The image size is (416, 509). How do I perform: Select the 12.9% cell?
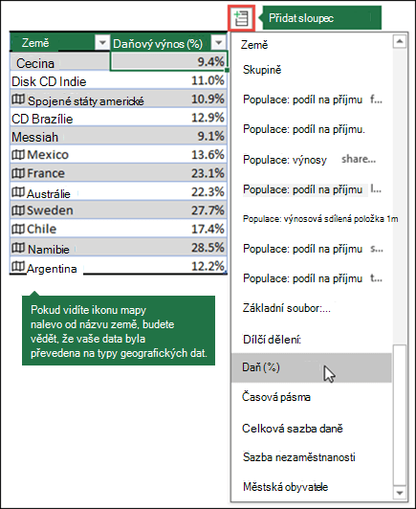pos(168,117)
